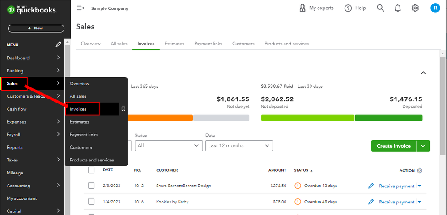Open Reports in the left menu

pyautogui.click(x=14, y=147)
